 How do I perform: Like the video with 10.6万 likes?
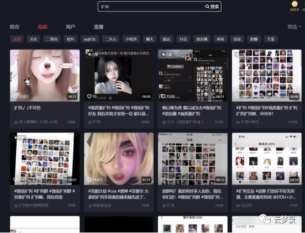pos(15,97)
